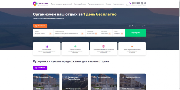Click the Курортика logo pin icon

(35, 4)
